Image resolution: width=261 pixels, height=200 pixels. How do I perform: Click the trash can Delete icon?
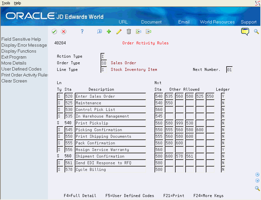click(129, 31)
